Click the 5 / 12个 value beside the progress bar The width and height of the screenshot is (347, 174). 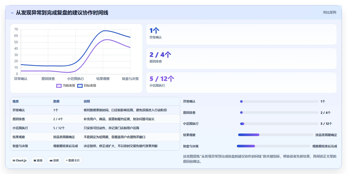point(326,124)
